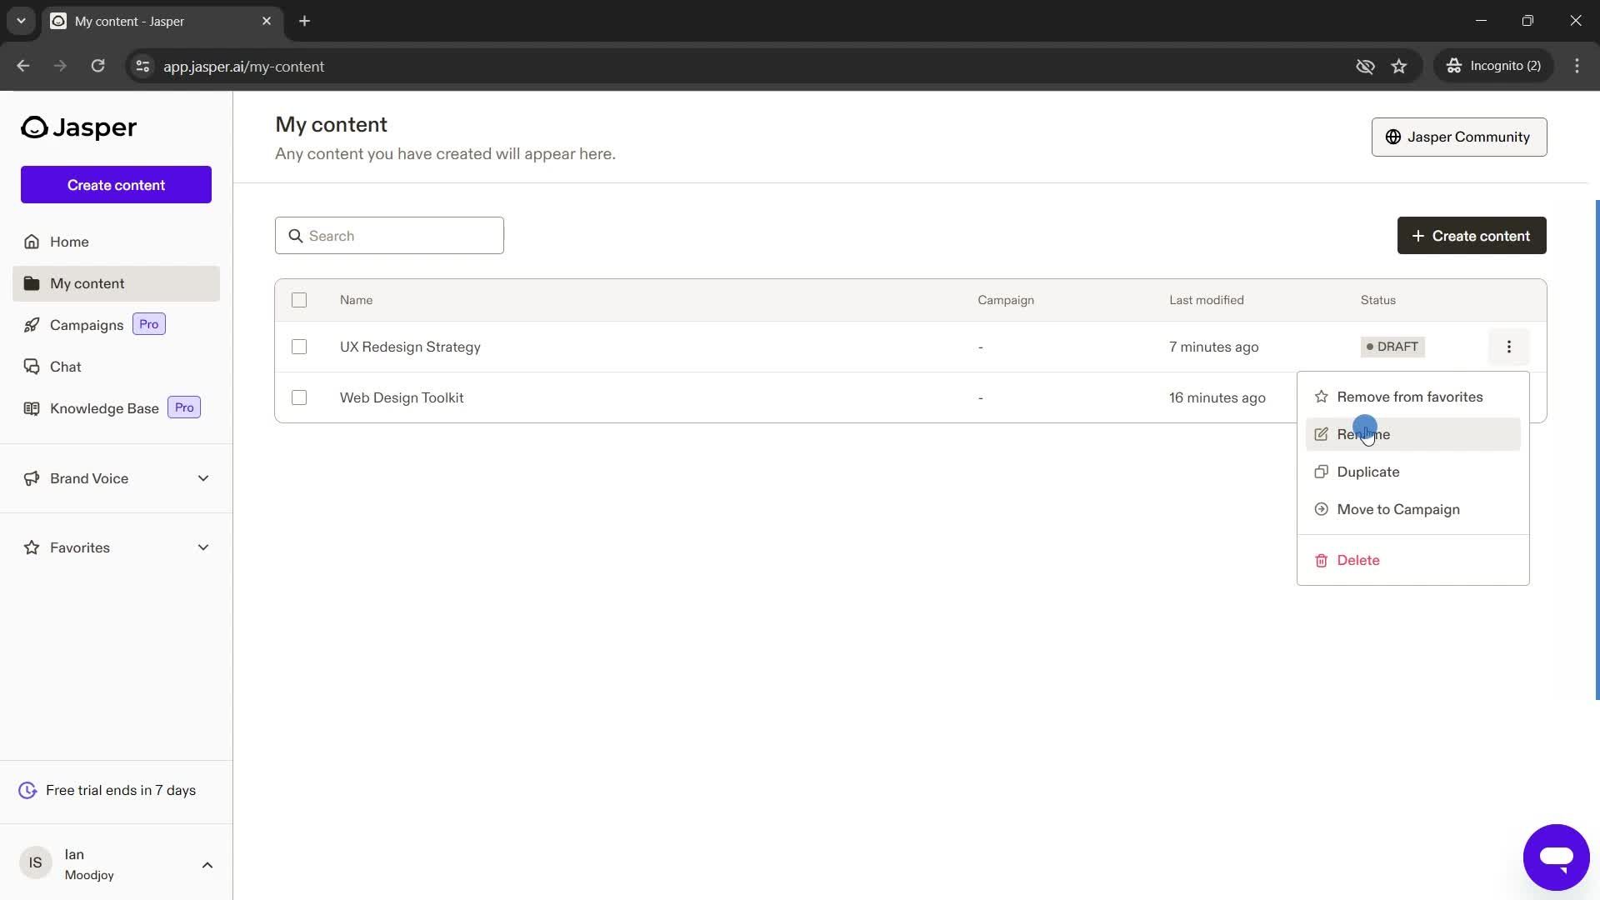This screenshot has width=1600, height=900.
Task: Click the Create content button top right
Action: (x=1472, y=235)
